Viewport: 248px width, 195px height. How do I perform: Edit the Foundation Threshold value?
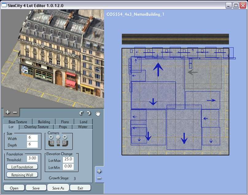pos(32,158)
